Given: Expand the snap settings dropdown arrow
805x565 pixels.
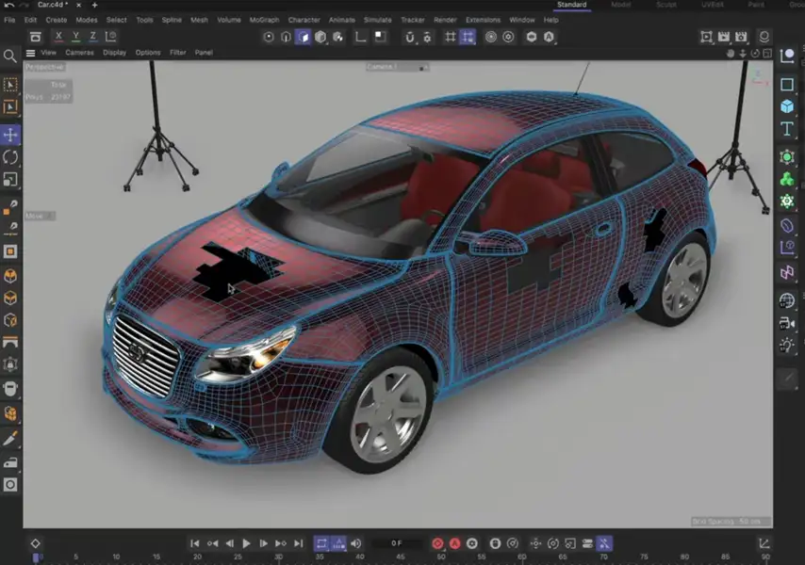Looking at the screenshot, I should click(x=474, y=43).
